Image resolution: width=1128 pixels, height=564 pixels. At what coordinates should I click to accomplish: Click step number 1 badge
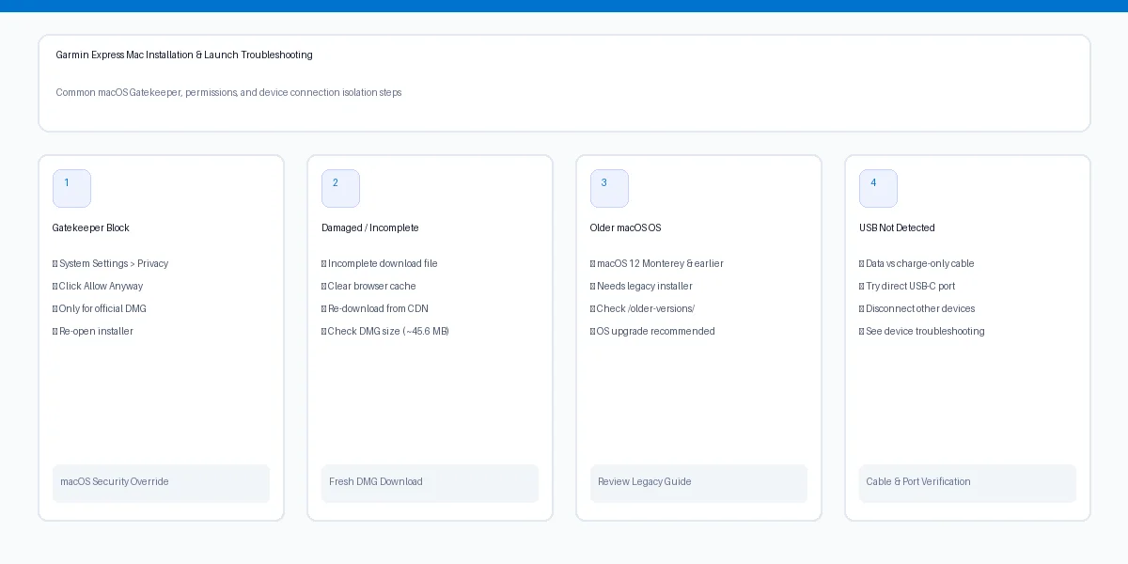(x=71, y=188)
